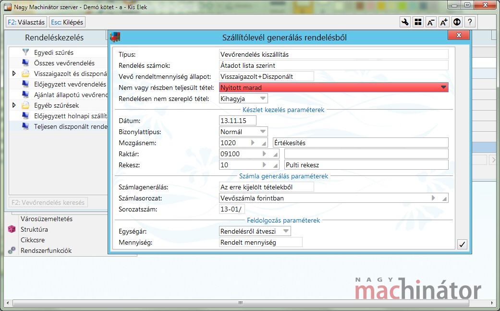
Task: Click the Rendelés számok field
Action: pyautogui.click(x=333, y=65)
